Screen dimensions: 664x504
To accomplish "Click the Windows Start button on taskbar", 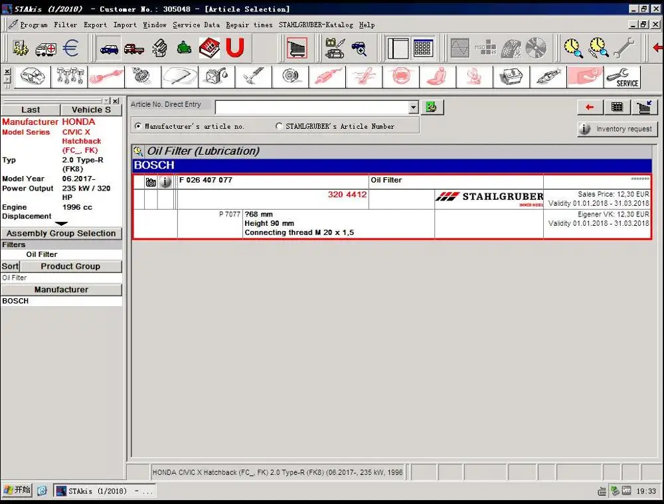I will tap(17, 491).
